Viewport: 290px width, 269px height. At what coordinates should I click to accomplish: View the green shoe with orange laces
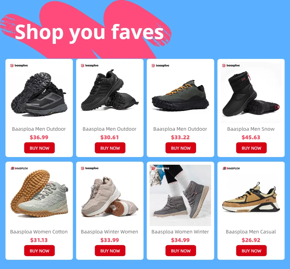180,95
